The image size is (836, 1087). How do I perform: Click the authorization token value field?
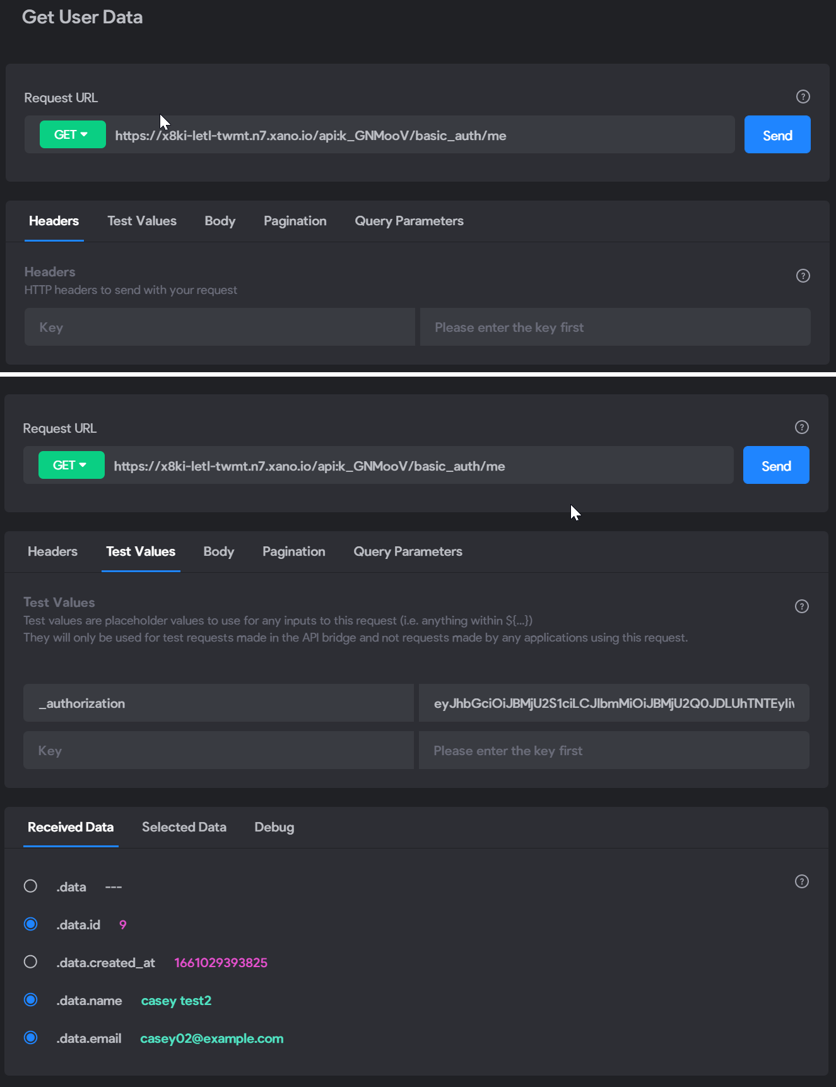point(614,703)
